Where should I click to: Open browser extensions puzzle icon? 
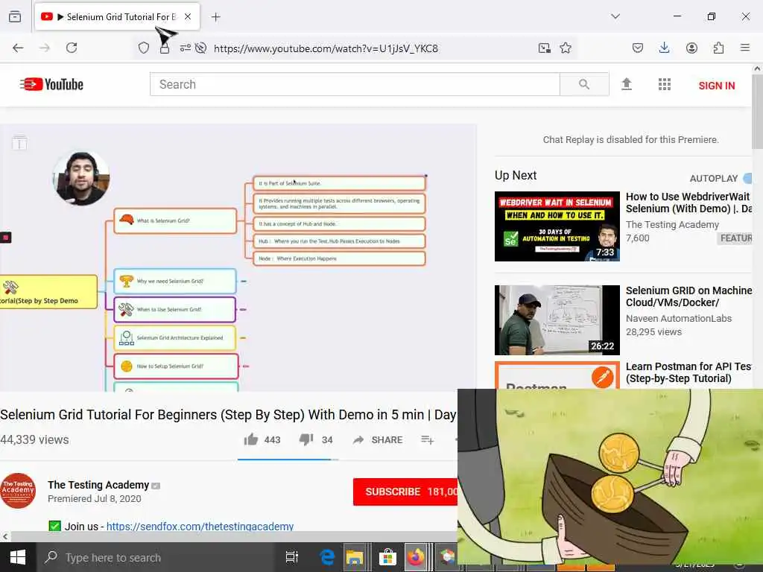pyautogui.click(x=718, y=48)
